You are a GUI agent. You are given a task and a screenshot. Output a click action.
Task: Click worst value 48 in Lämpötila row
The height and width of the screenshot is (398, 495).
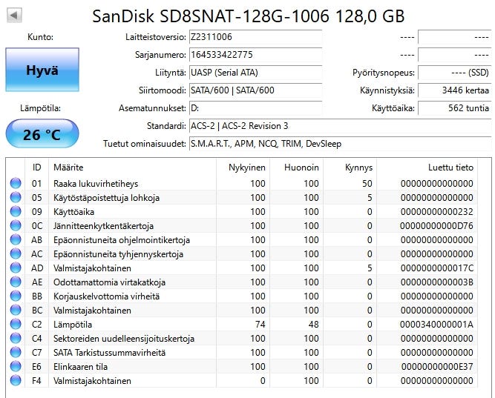point(313,324)
